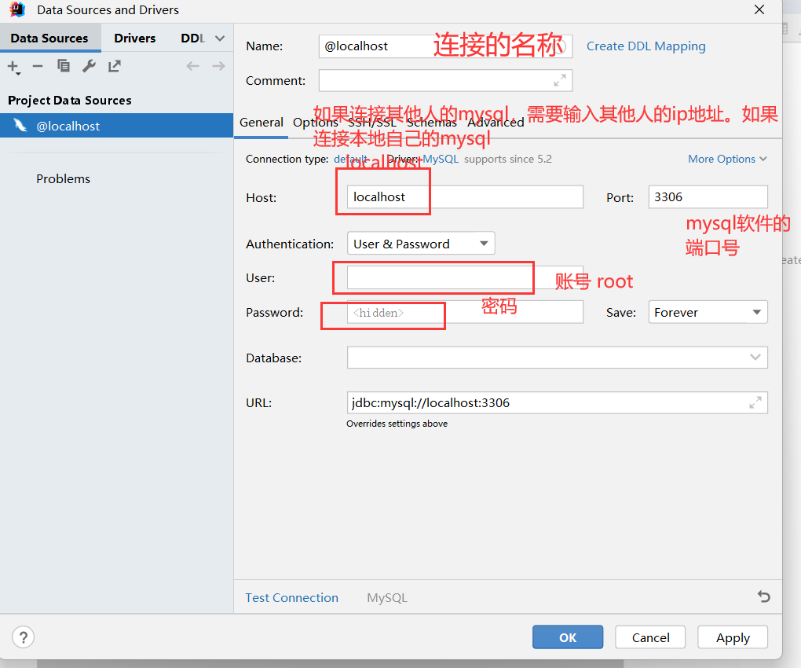
Task: Open the Problems entry in sidebar
Action: point(63,179)
